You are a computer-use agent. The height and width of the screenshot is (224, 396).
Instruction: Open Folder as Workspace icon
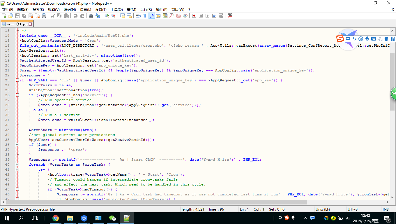(x=178, y=16)
